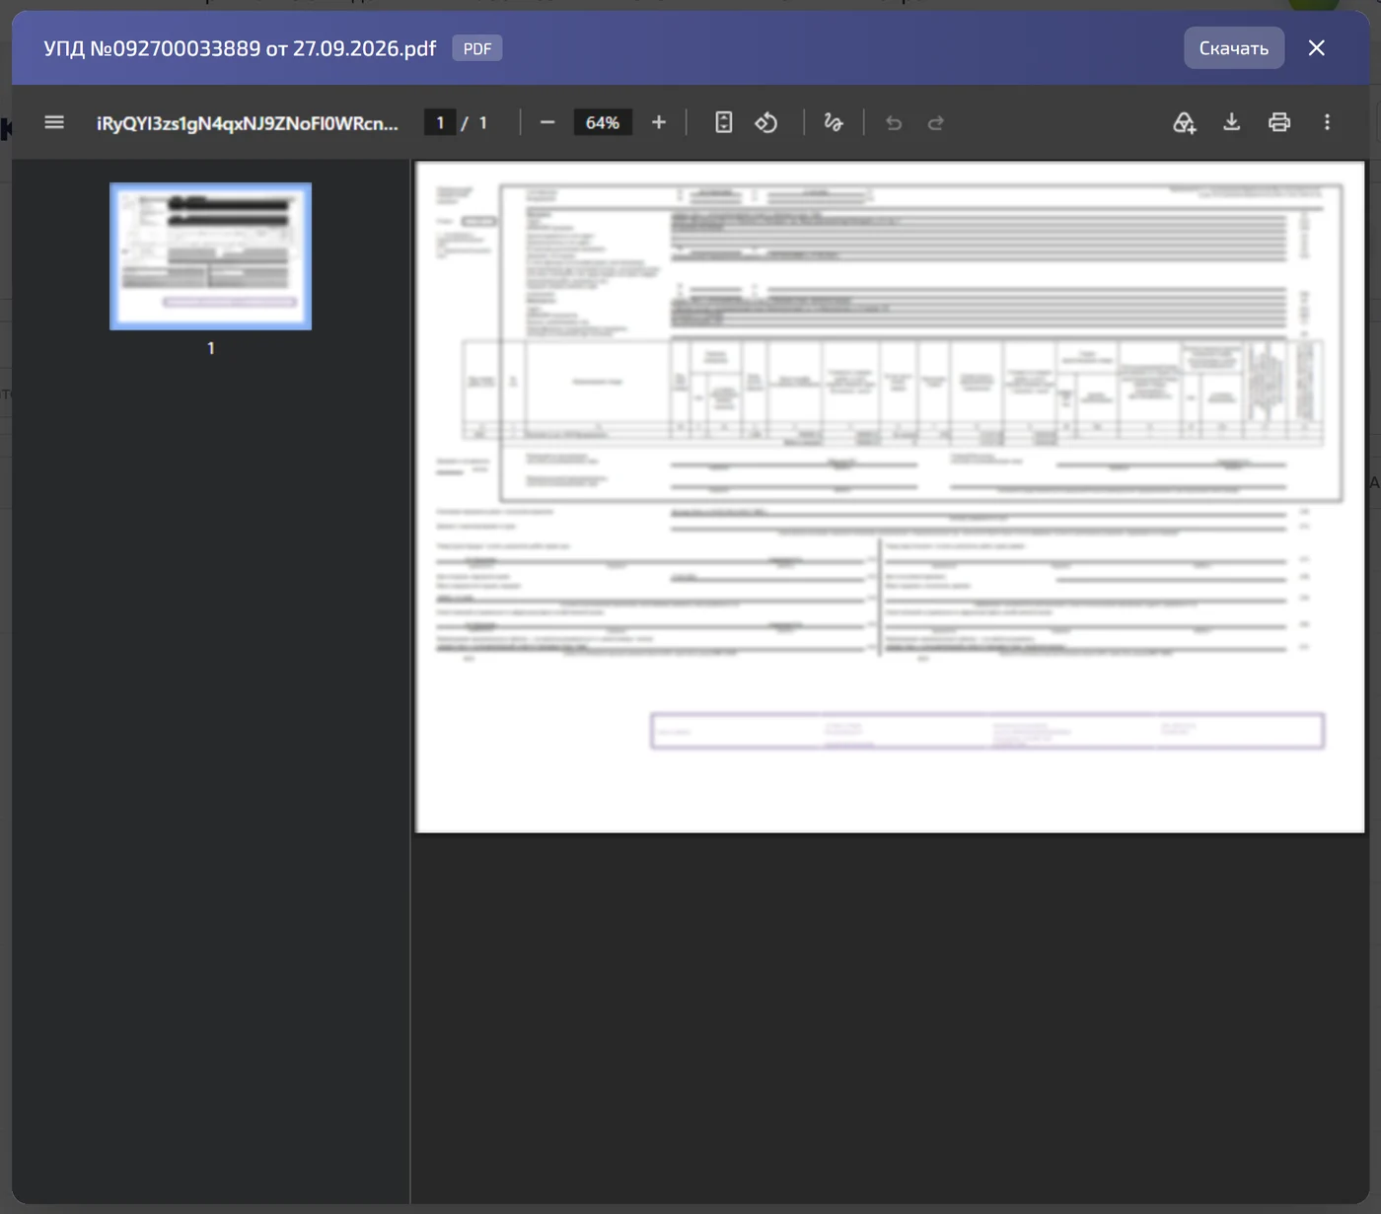Click the 64% zoom level field

pyautogui.click(x=603, y=122)
